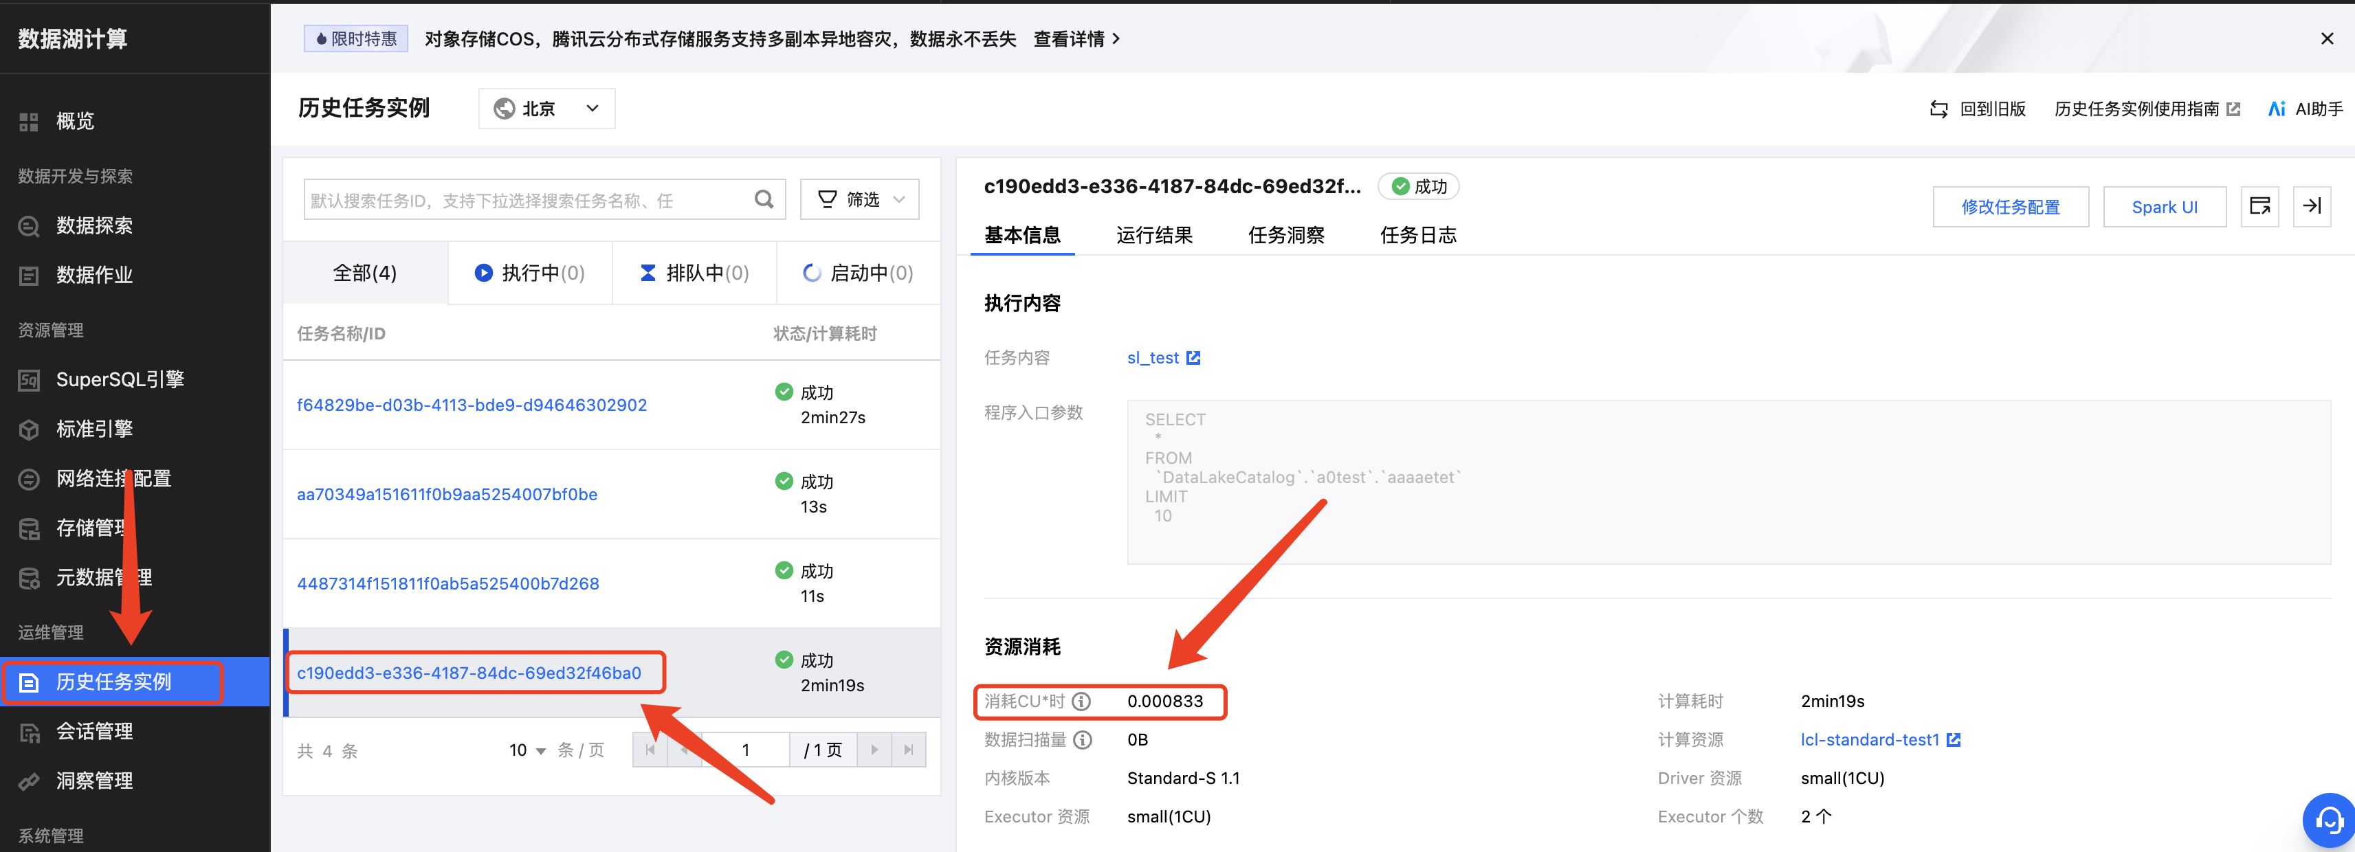Open 数据探索 in the sidebar
The width and height of the screenshot is (2355, 852).
pos(94,225)
